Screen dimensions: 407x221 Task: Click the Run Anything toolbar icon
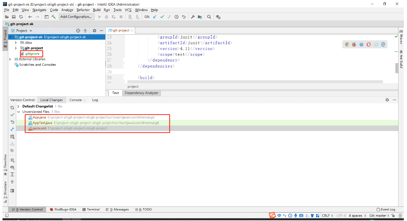46,17
